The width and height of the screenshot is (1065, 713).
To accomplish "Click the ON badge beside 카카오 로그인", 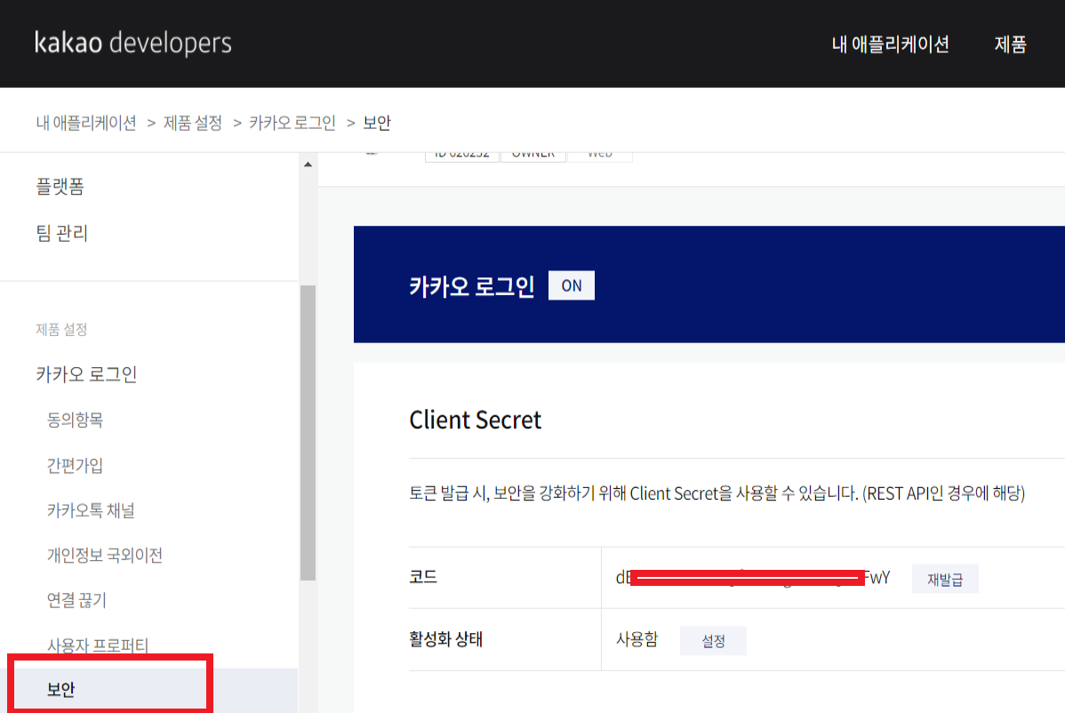I will point(572,285).
